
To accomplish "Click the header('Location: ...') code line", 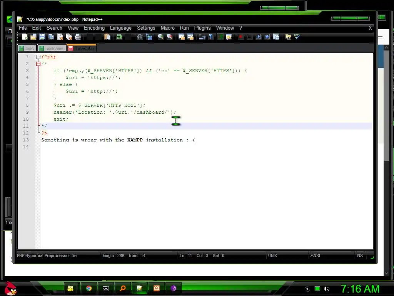I will pos(115,112).
